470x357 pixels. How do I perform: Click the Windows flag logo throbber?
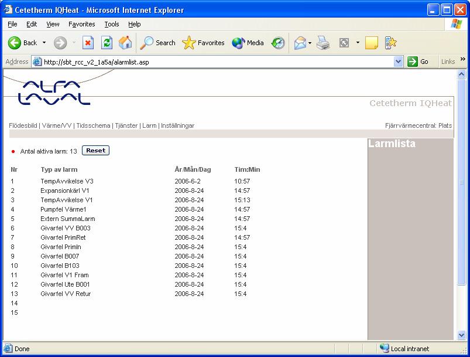tap(456, 23)
